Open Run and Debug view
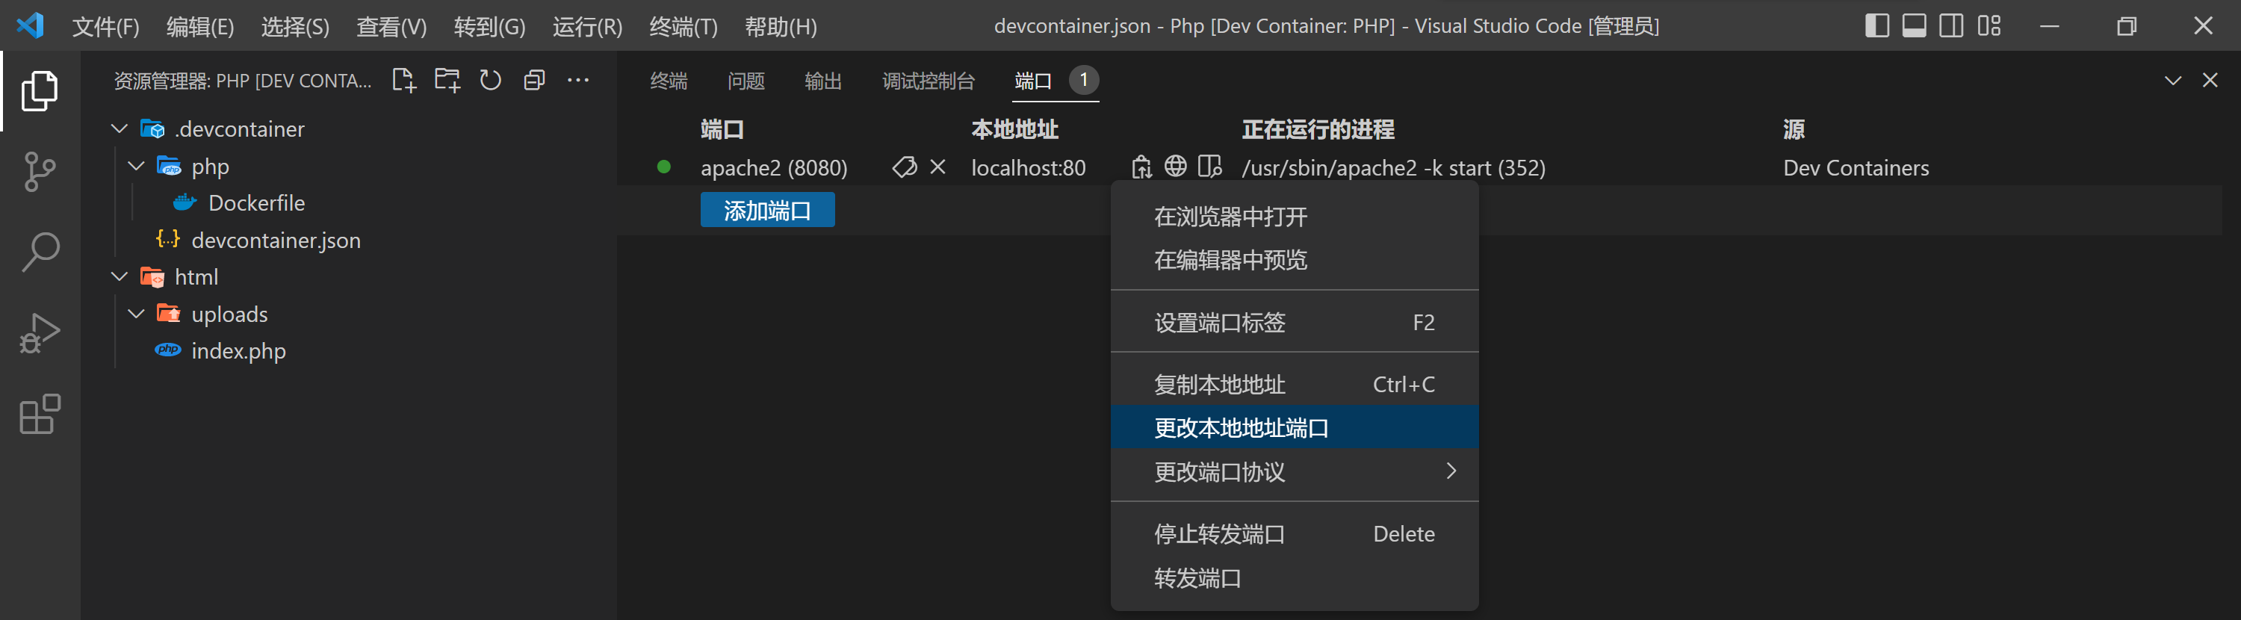Viewport: 2241px width, 620px height. pyautogui.click(x=39, y=333)
